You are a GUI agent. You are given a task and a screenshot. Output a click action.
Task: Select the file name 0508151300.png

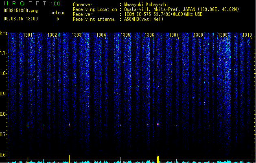[21, 11]
